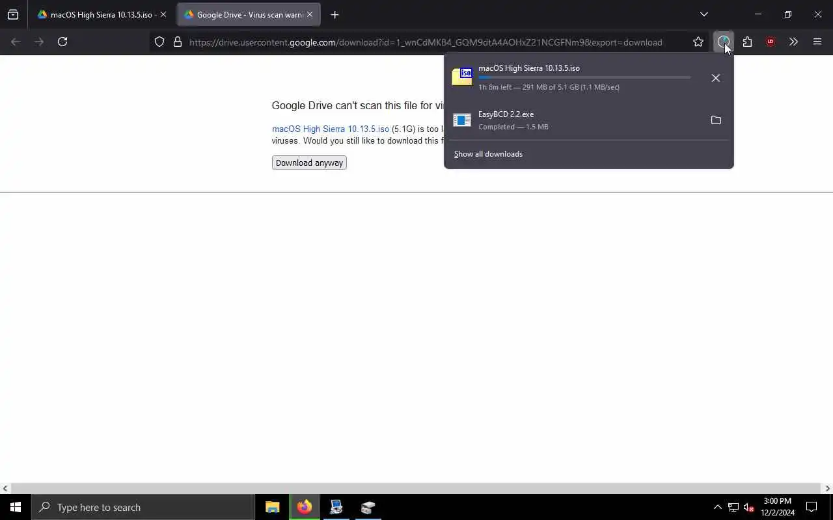
Task: Click iso download progress bar
Action: click(584, 77)
